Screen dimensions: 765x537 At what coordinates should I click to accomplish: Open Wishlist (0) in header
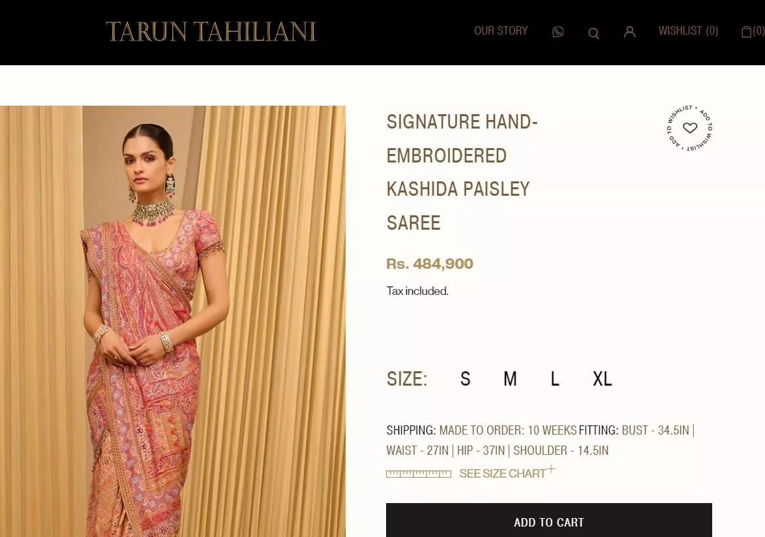pos(689,31)
